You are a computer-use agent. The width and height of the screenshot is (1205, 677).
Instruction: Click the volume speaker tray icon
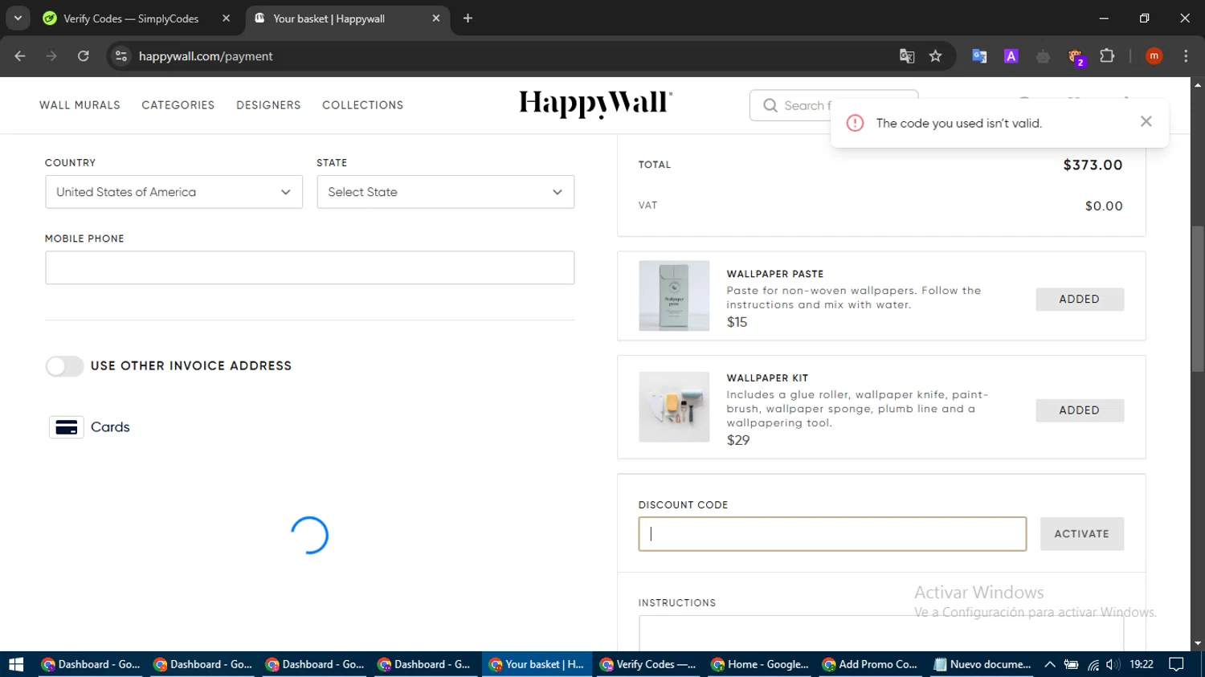click(x=1113, y=664)
